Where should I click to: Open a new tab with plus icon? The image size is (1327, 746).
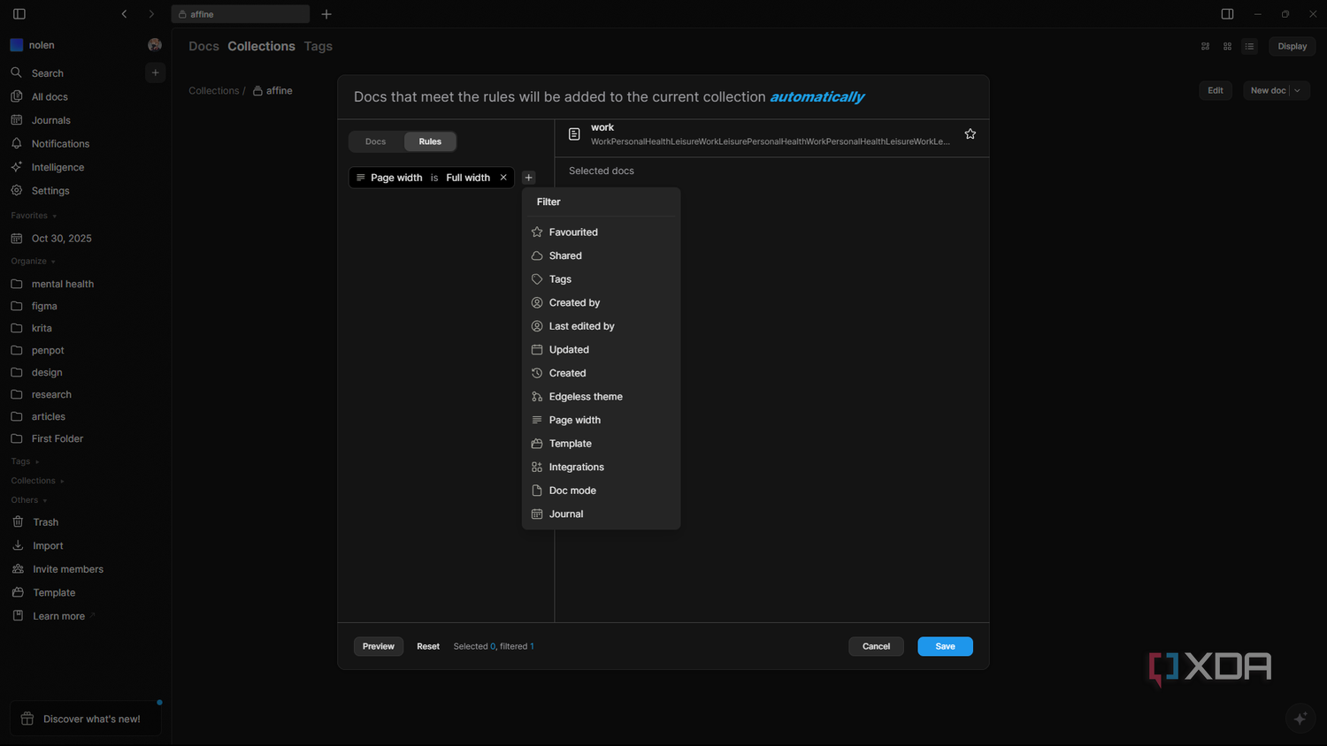tap(326, 14)
